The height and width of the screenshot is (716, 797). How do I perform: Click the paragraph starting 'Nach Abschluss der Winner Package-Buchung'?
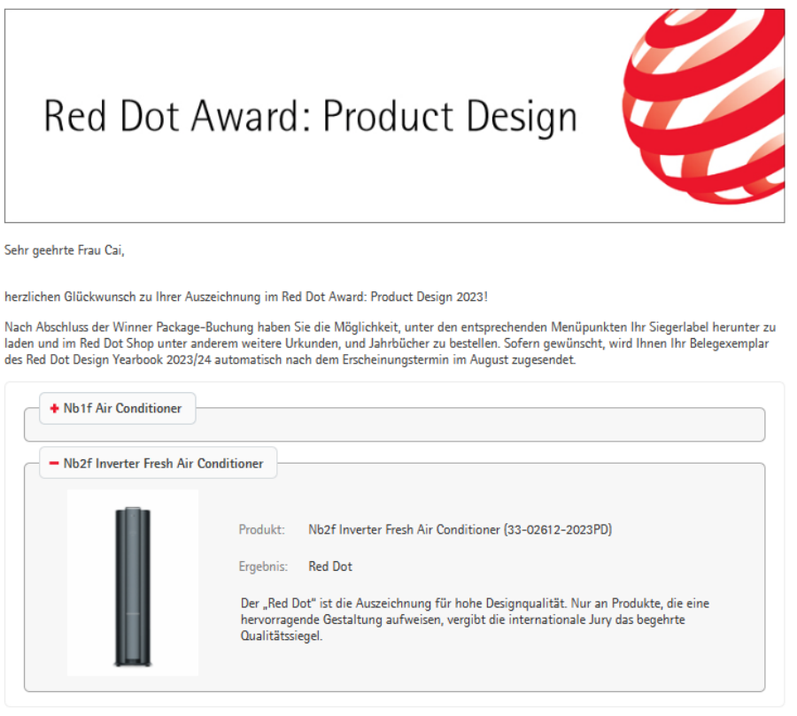click(x=391, y=343)
